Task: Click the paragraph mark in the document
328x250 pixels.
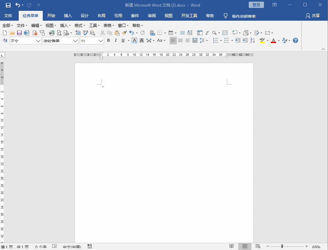Action: click(103, 86)
